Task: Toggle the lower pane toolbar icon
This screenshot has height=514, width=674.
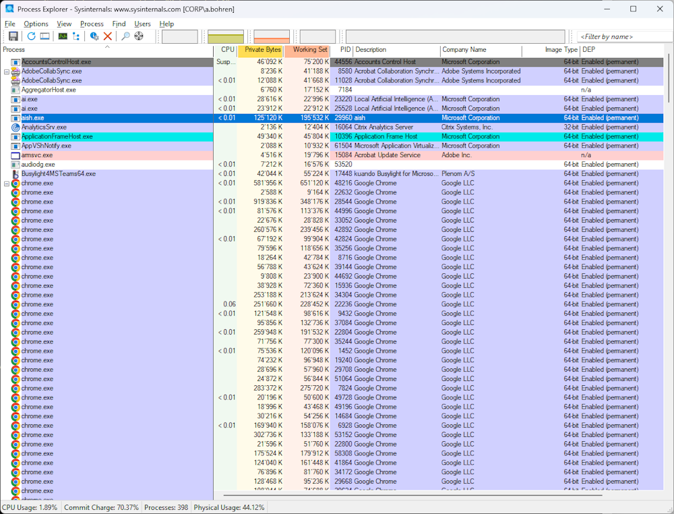Action: pyautogui.click(x=44, y=36)
